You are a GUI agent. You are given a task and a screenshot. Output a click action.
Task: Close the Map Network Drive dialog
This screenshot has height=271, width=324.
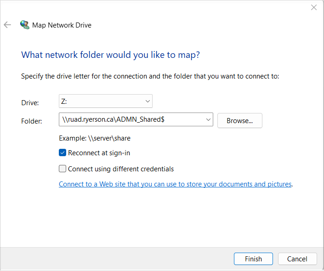314,7
